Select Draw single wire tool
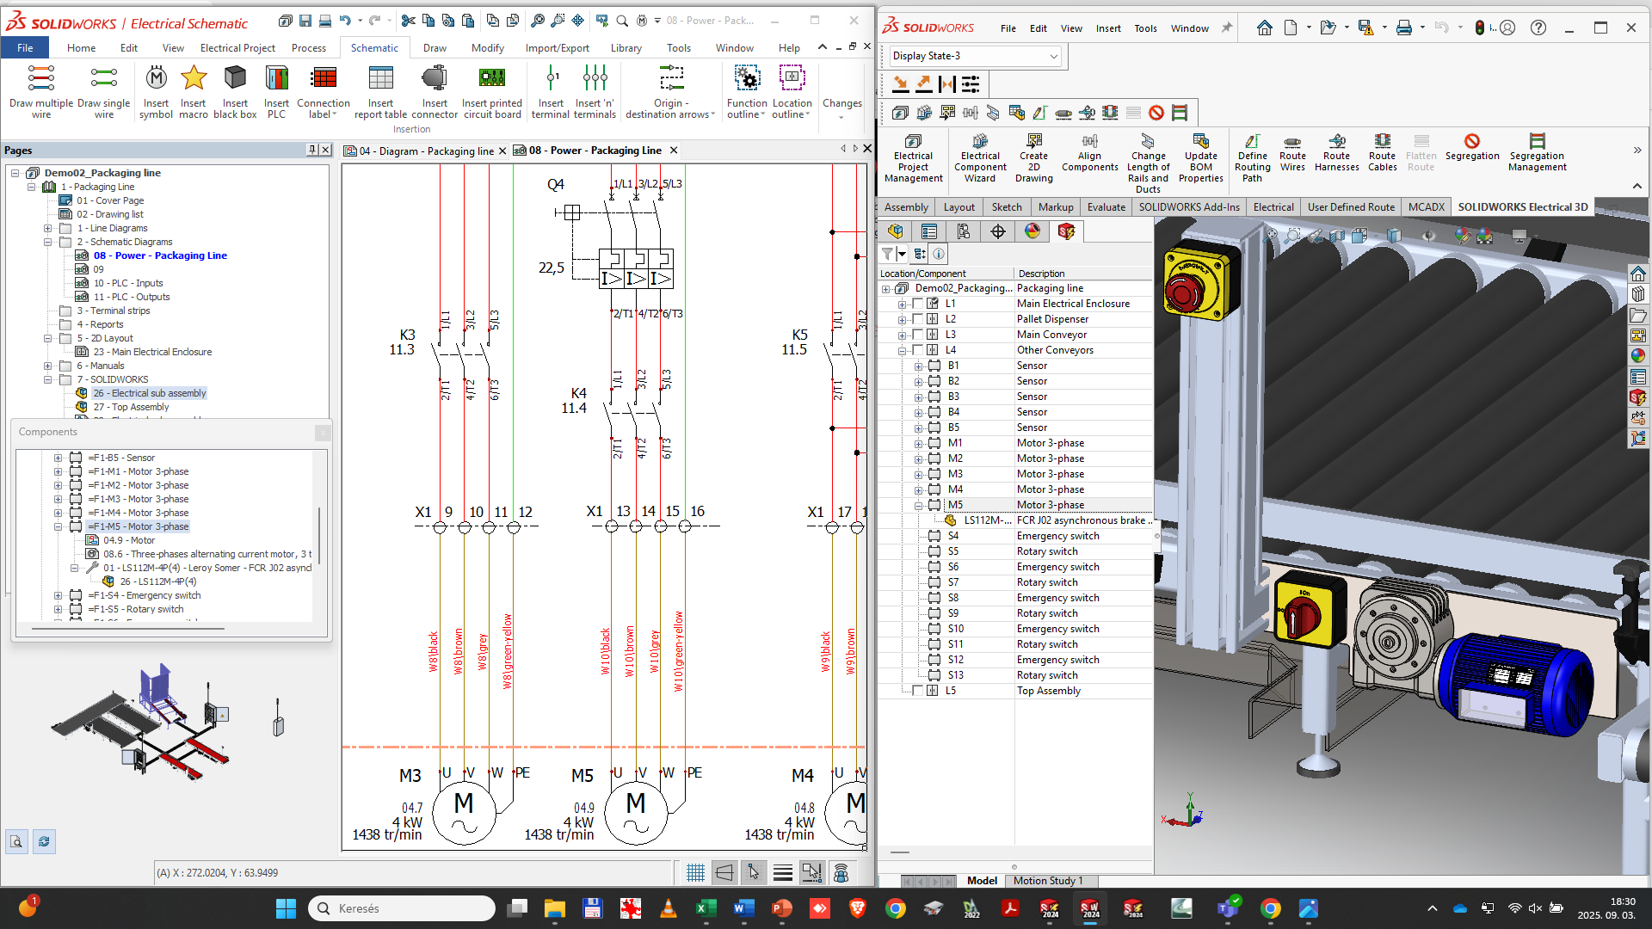 104,91
